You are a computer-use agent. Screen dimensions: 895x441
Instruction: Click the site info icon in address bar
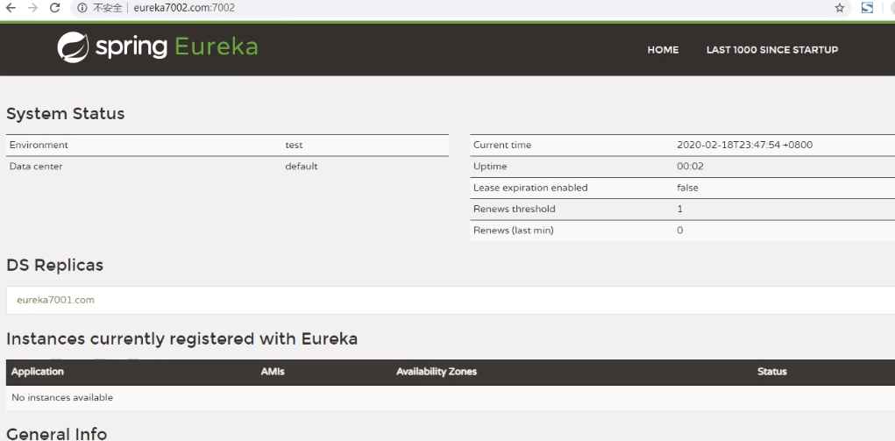[x=82, y=8]
